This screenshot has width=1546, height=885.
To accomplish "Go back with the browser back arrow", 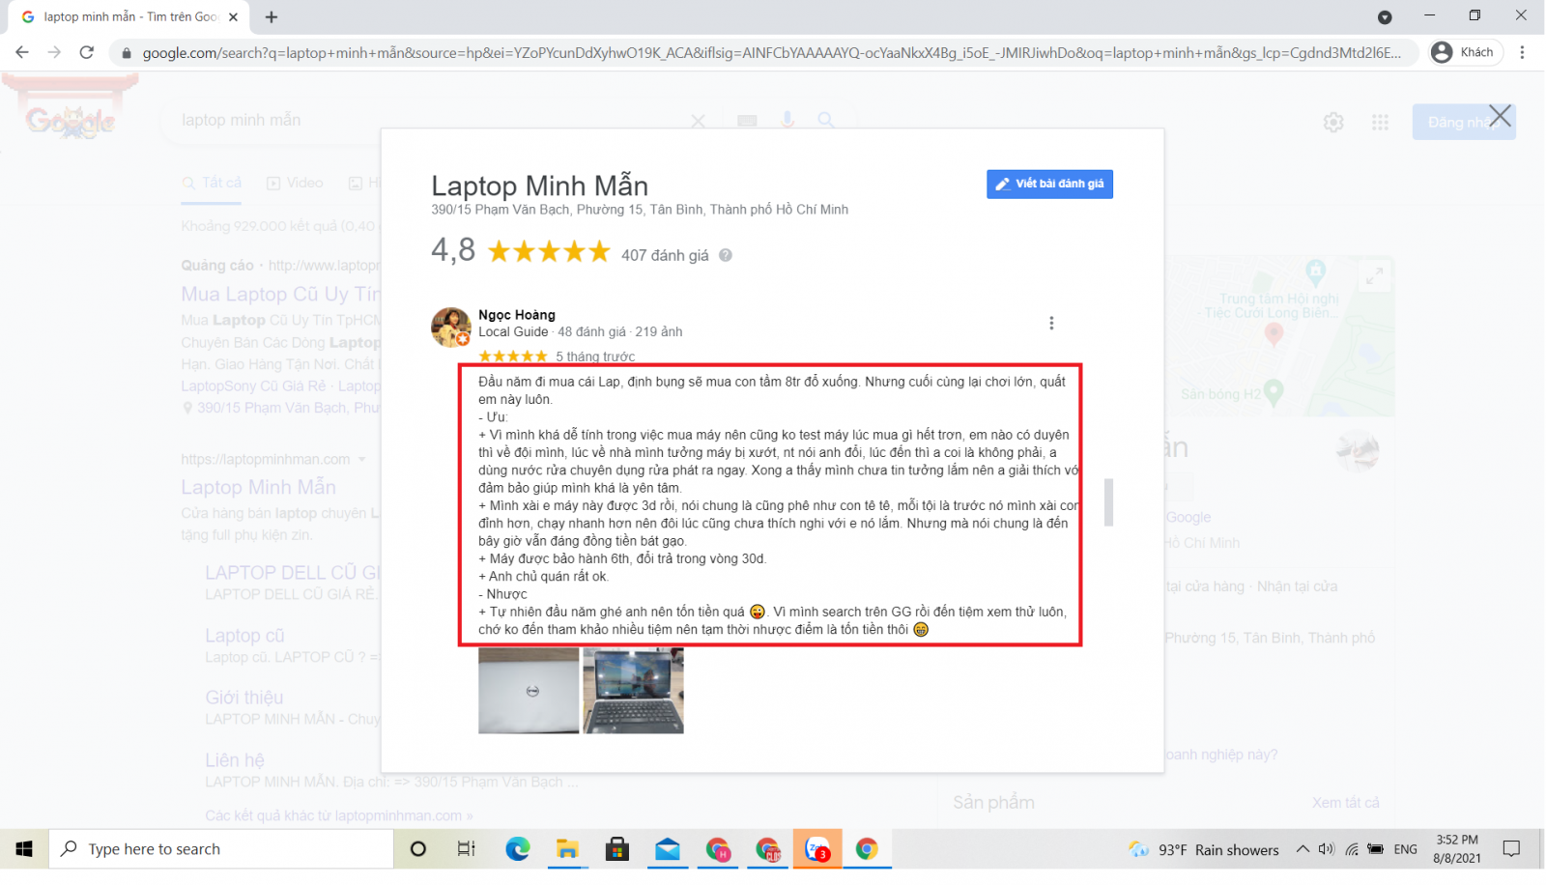I will tap(22, 52).
